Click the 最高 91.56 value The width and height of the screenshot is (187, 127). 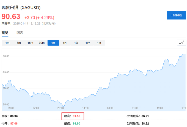76,116
